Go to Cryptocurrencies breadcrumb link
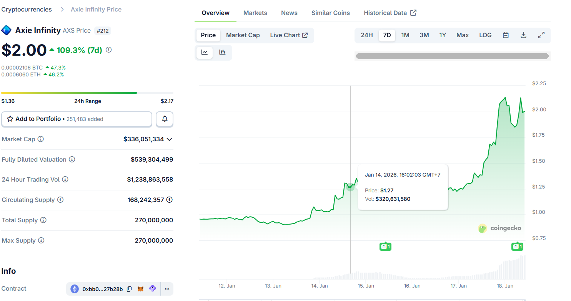The width and height of the screenshot is (571, 301). click(27, 10)
